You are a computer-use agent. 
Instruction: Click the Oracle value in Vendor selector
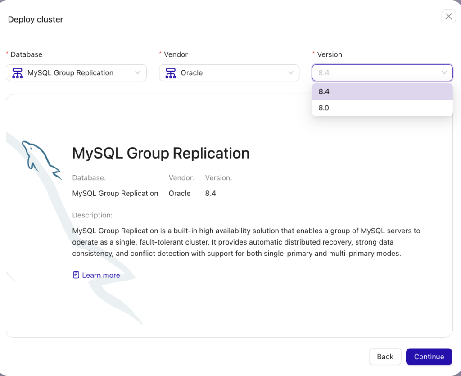[192, 73]
